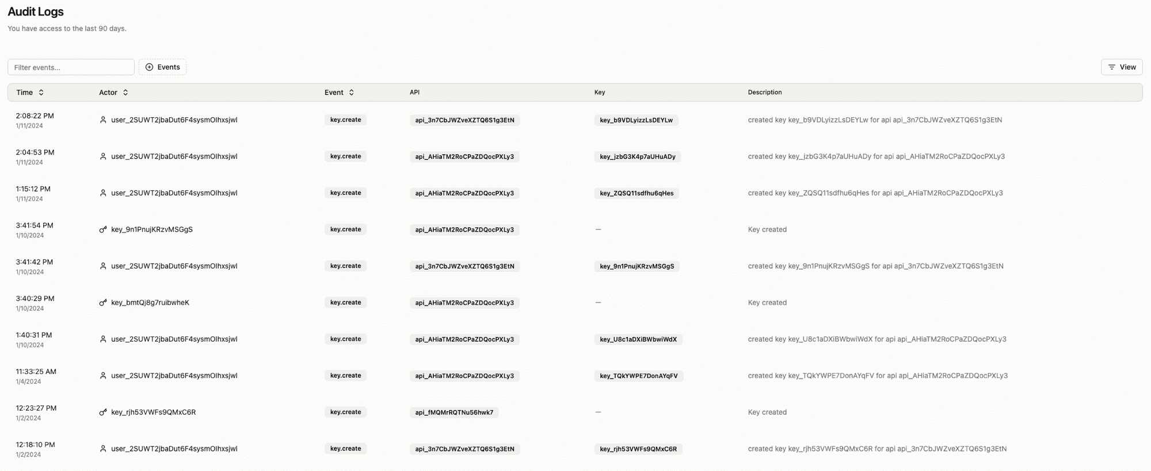Click user icon in the 2:08:22 PM row
The width and height of the screenshot is (1151, 471).
[x=103, y=120]
